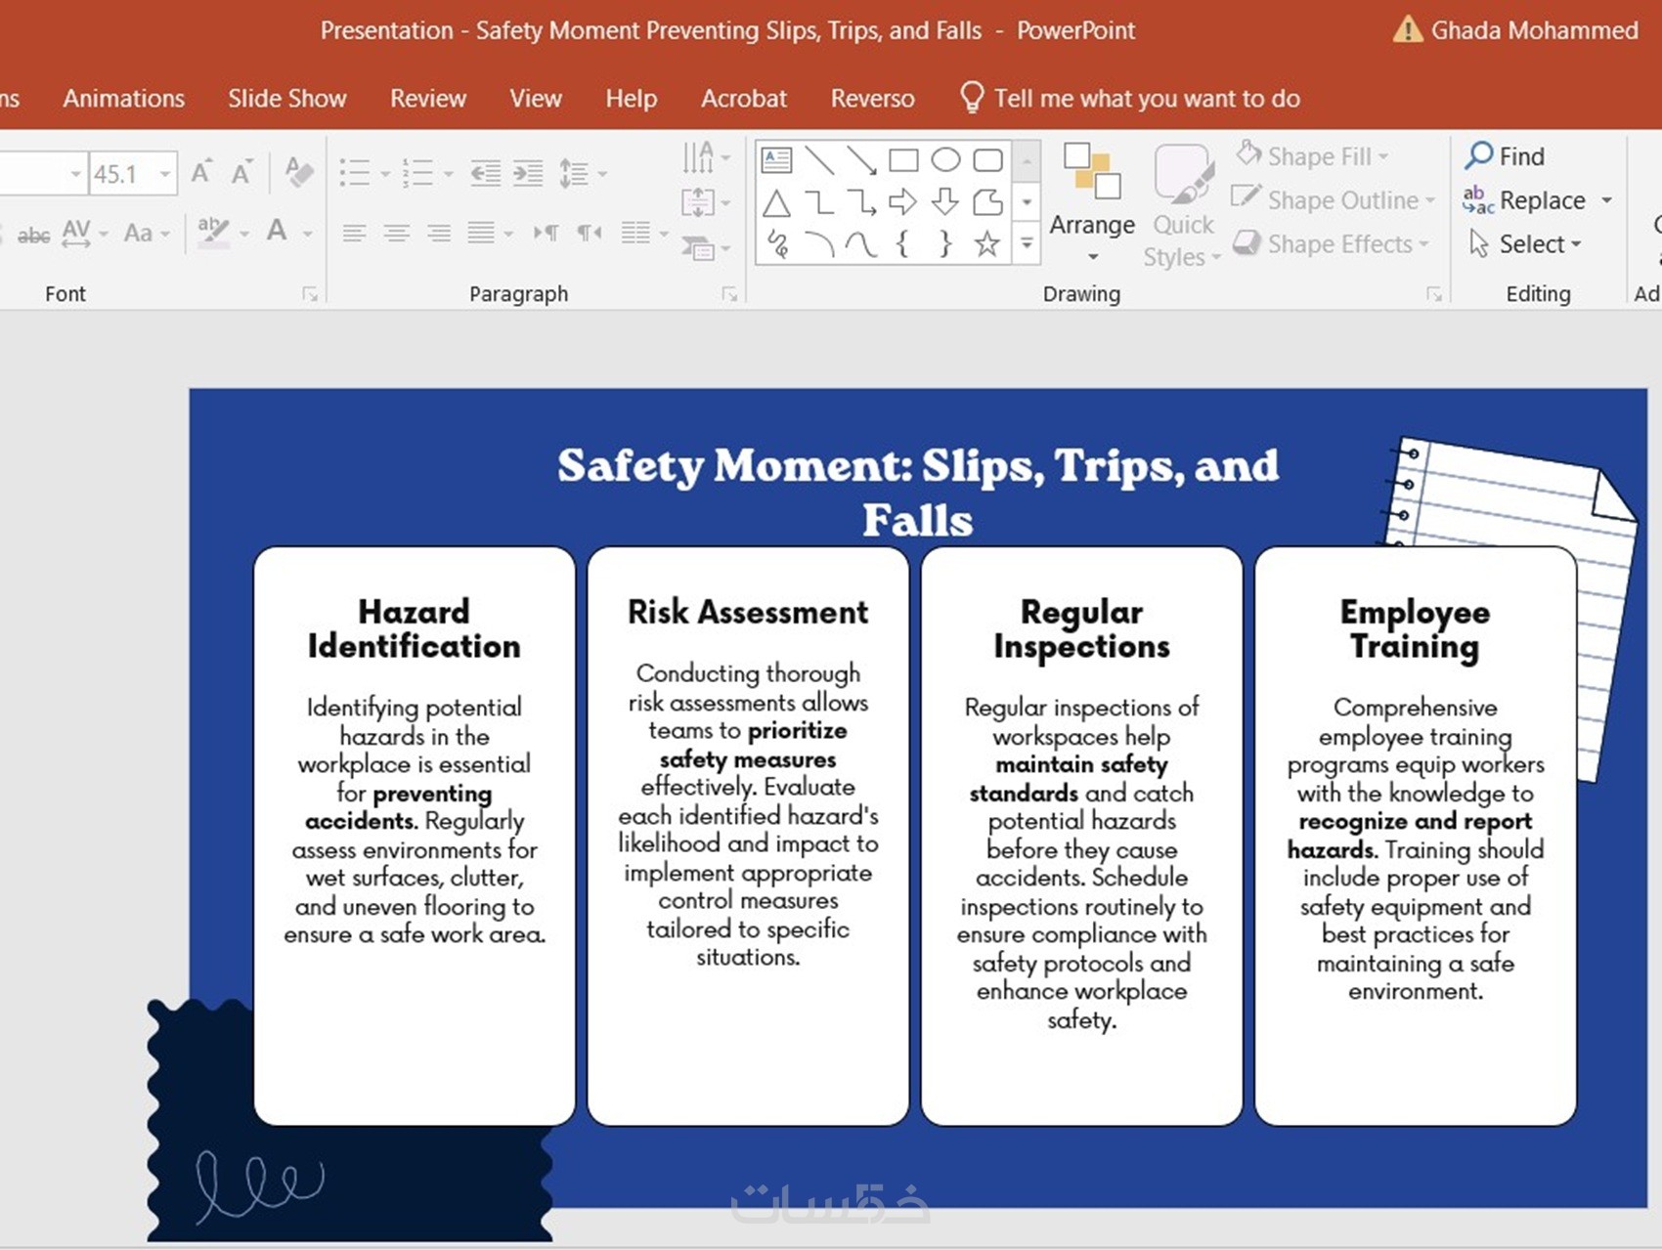
Task: Click the Tell me search box
Action: 1130,99
